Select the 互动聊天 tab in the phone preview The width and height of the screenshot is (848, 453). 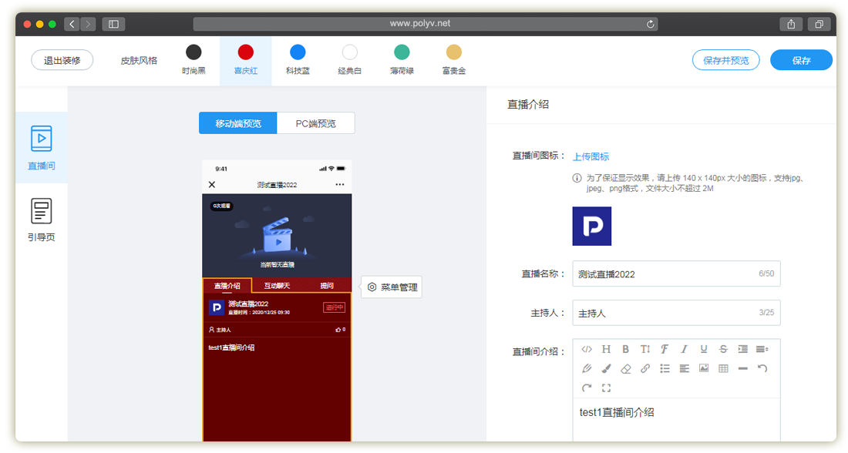[x=277, y=286]
